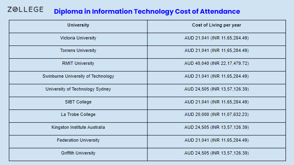
Task: Select Swinburne University of Technology cell
Action: [78, 78]
